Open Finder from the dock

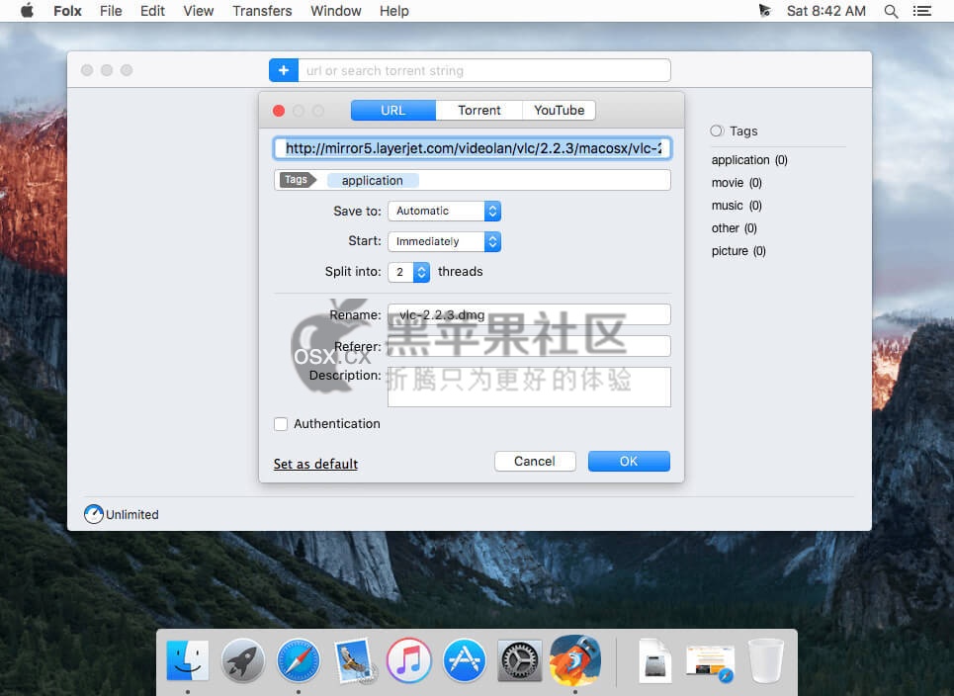coord(188,660)
